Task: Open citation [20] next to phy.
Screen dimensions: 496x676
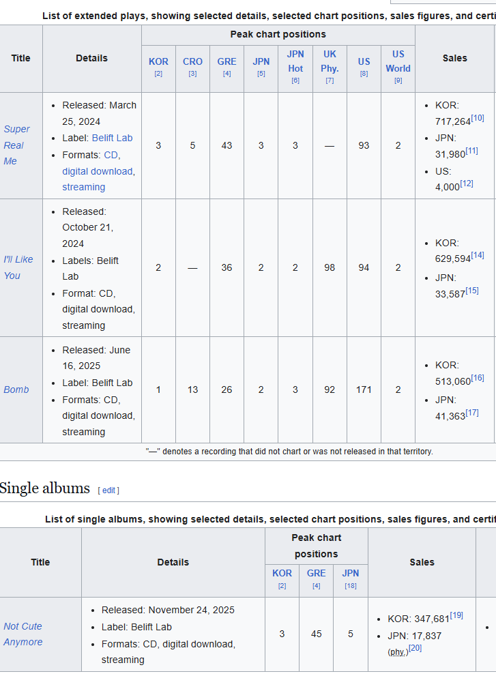Action: click(415, 648)
